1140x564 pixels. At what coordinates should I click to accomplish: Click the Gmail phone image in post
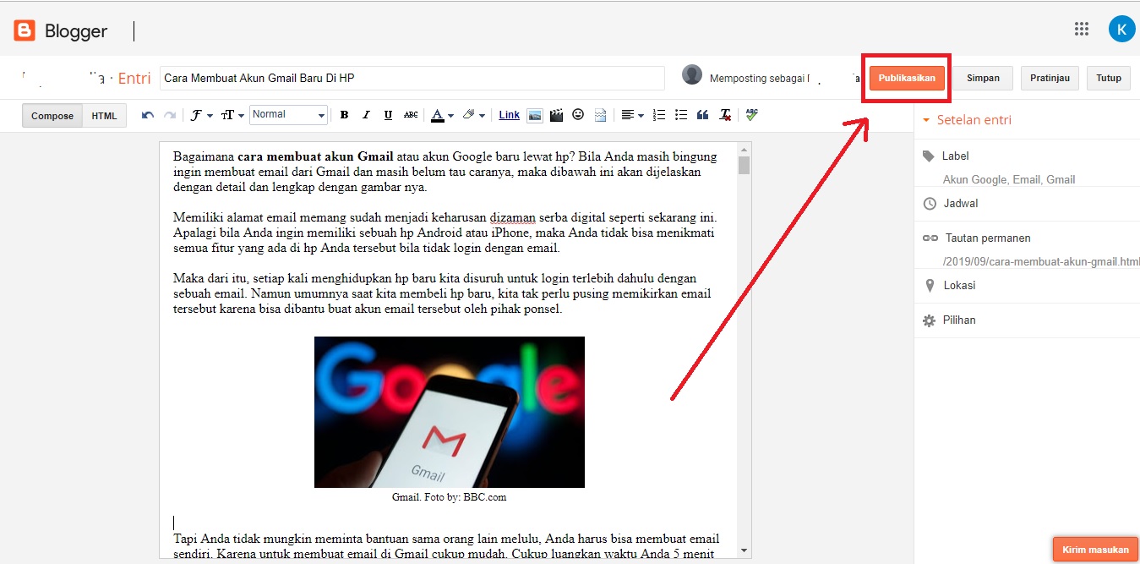(x=450, y=412)
